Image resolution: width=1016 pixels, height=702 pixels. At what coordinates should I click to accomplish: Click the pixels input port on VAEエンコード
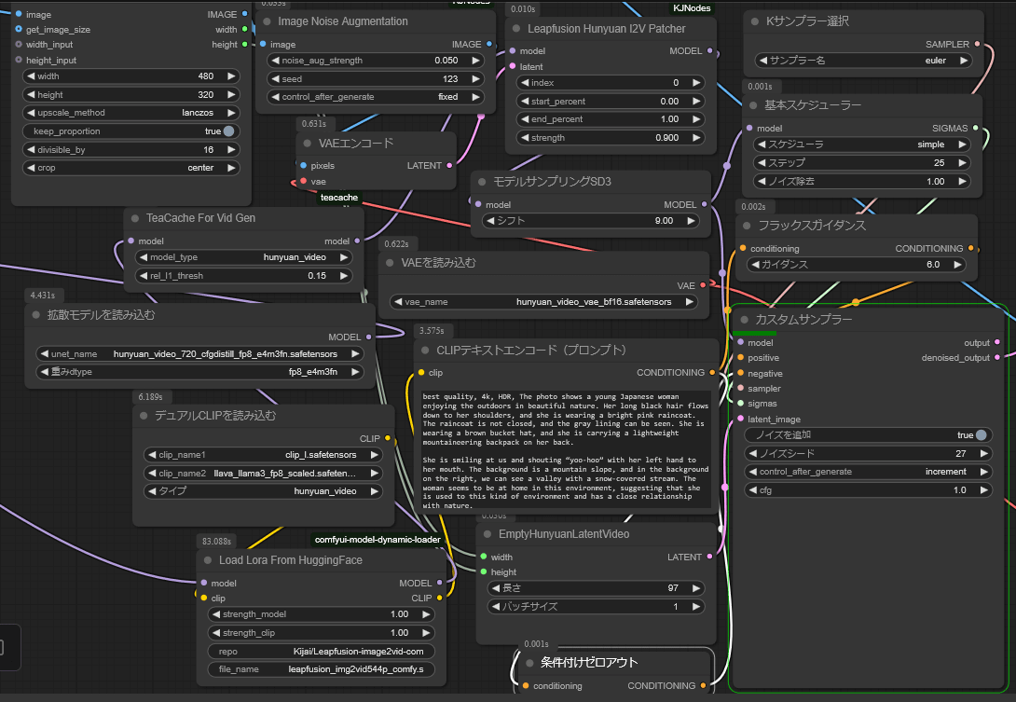pos(304,165)
